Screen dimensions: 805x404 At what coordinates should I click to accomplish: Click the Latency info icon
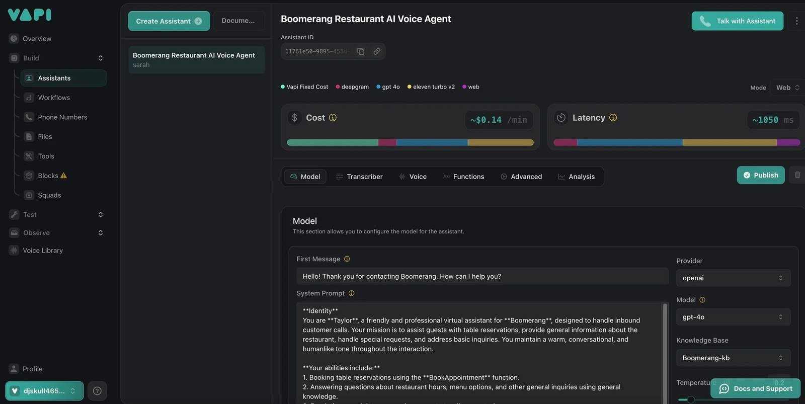tap(613, 118)
